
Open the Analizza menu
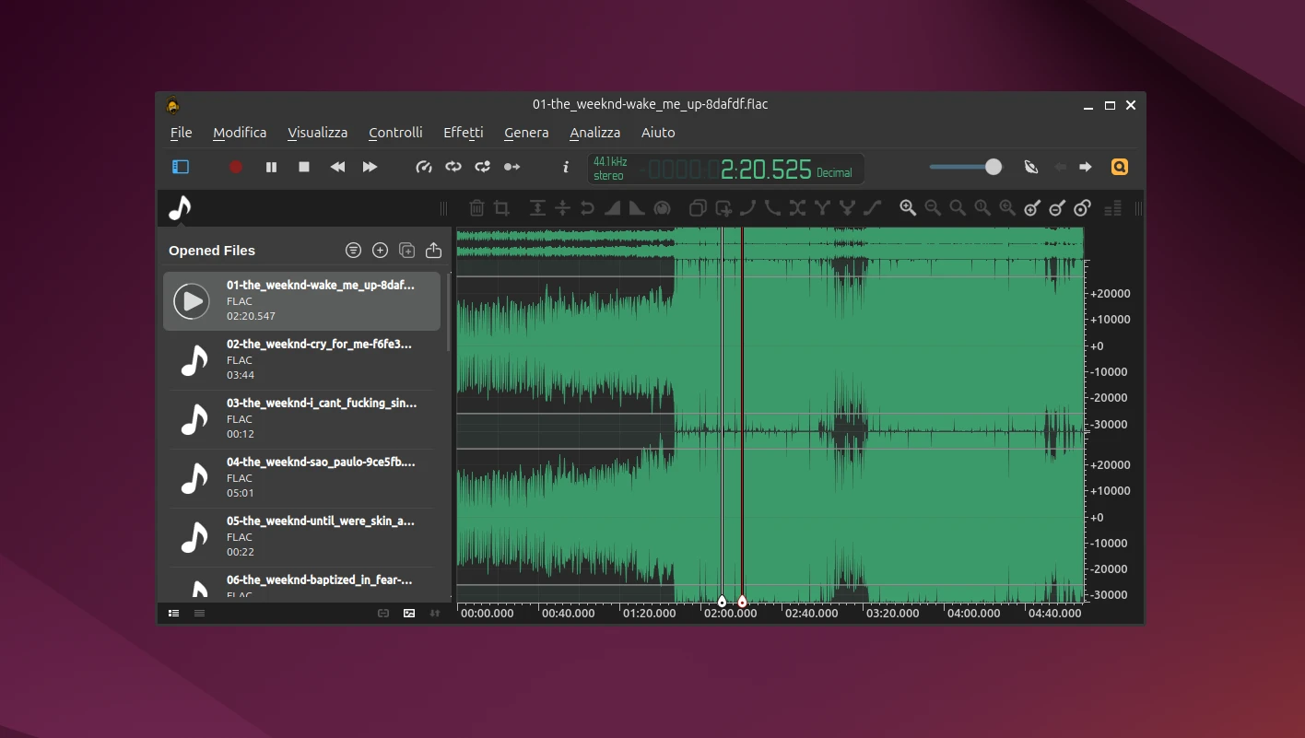coord(594,133)
